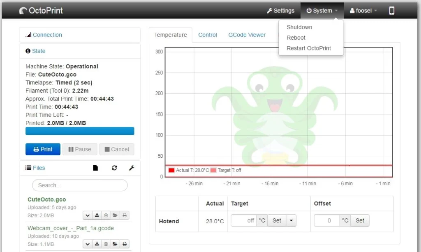Click Set button for Hotend target
Screen dimensions: 421x252
(x=277, y=220)
